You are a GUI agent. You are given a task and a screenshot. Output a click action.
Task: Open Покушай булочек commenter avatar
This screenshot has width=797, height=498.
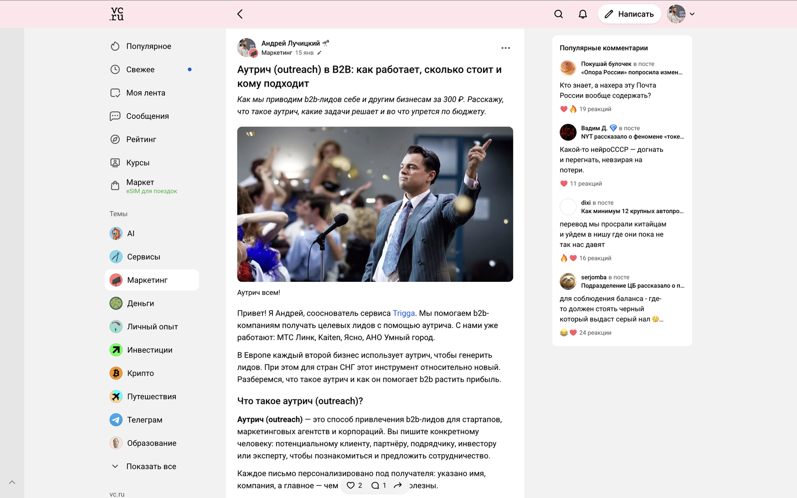point(568,68)
